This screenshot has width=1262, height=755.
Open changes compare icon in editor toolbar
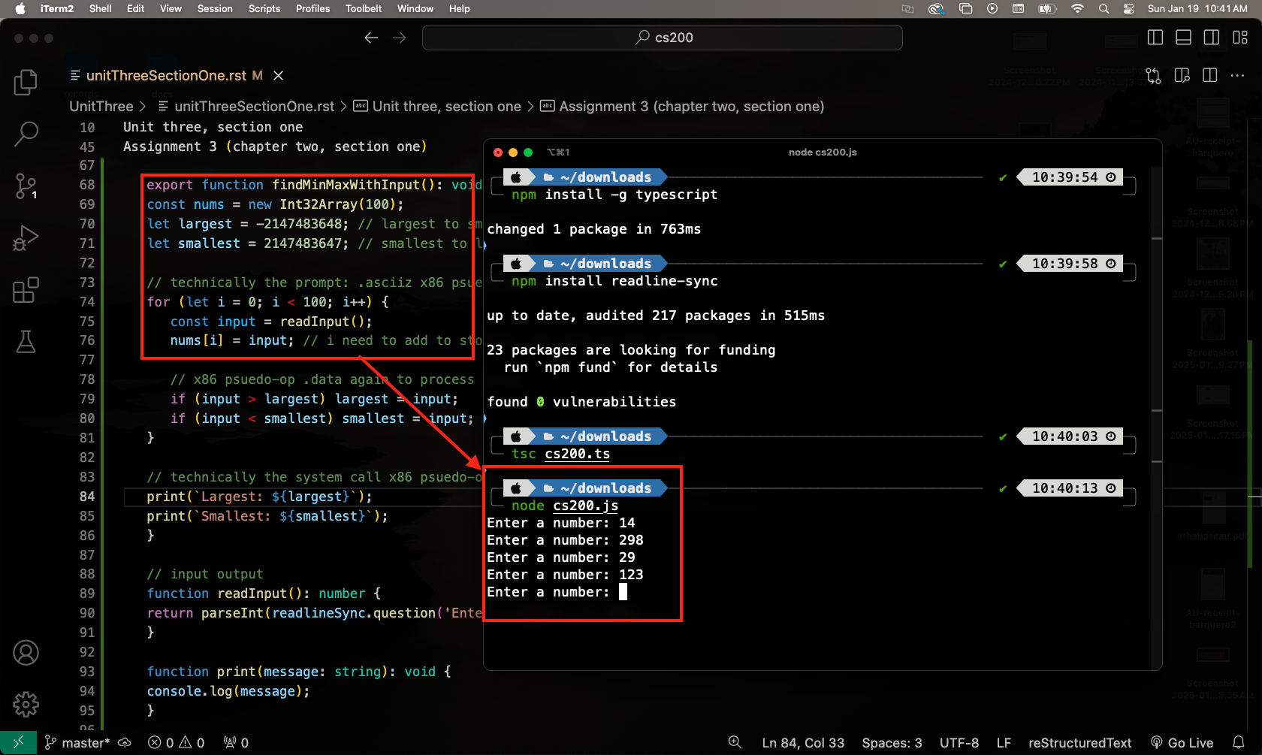point(1153,75)
